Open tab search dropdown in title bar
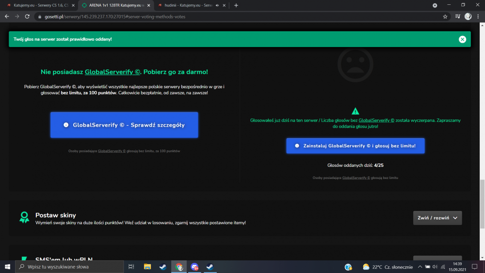 coord(435,5)
